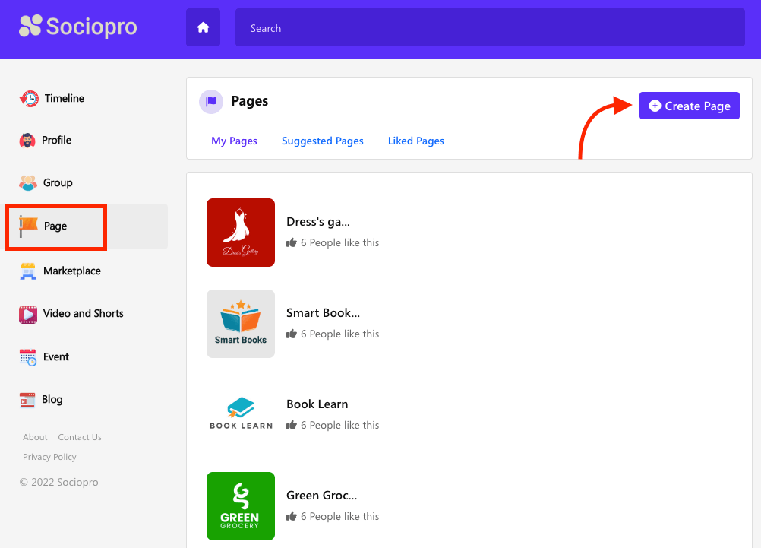
Task: Open the Book Learn page title
Action: 317,404
